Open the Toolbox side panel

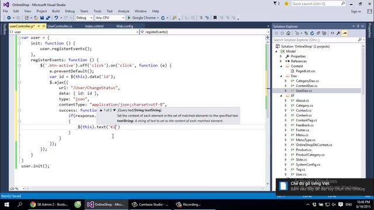coord(4,29)
